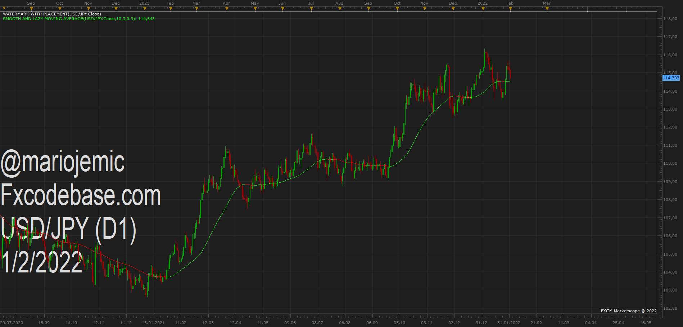Viewport: 683px width, 327px height.
Task: Click the 14.03 date axis label
Action: (x=564, y=323)
